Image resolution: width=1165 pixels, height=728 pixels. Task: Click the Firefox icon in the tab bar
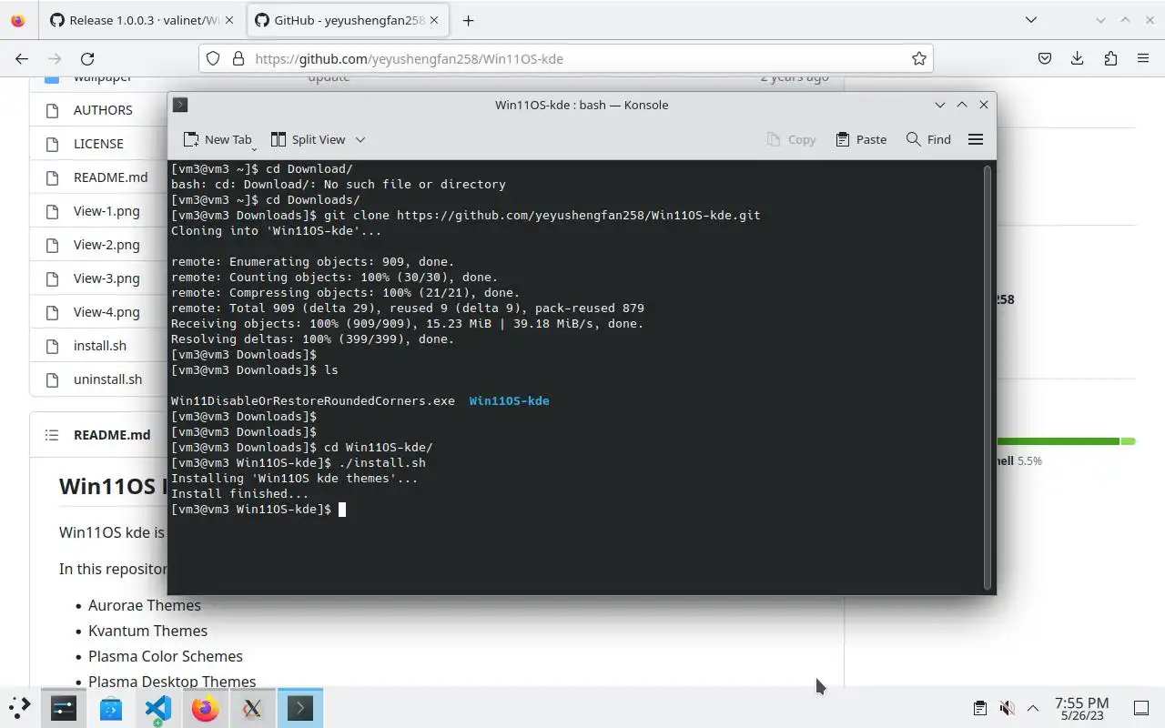pyautogui.click(x=18, y=20)
